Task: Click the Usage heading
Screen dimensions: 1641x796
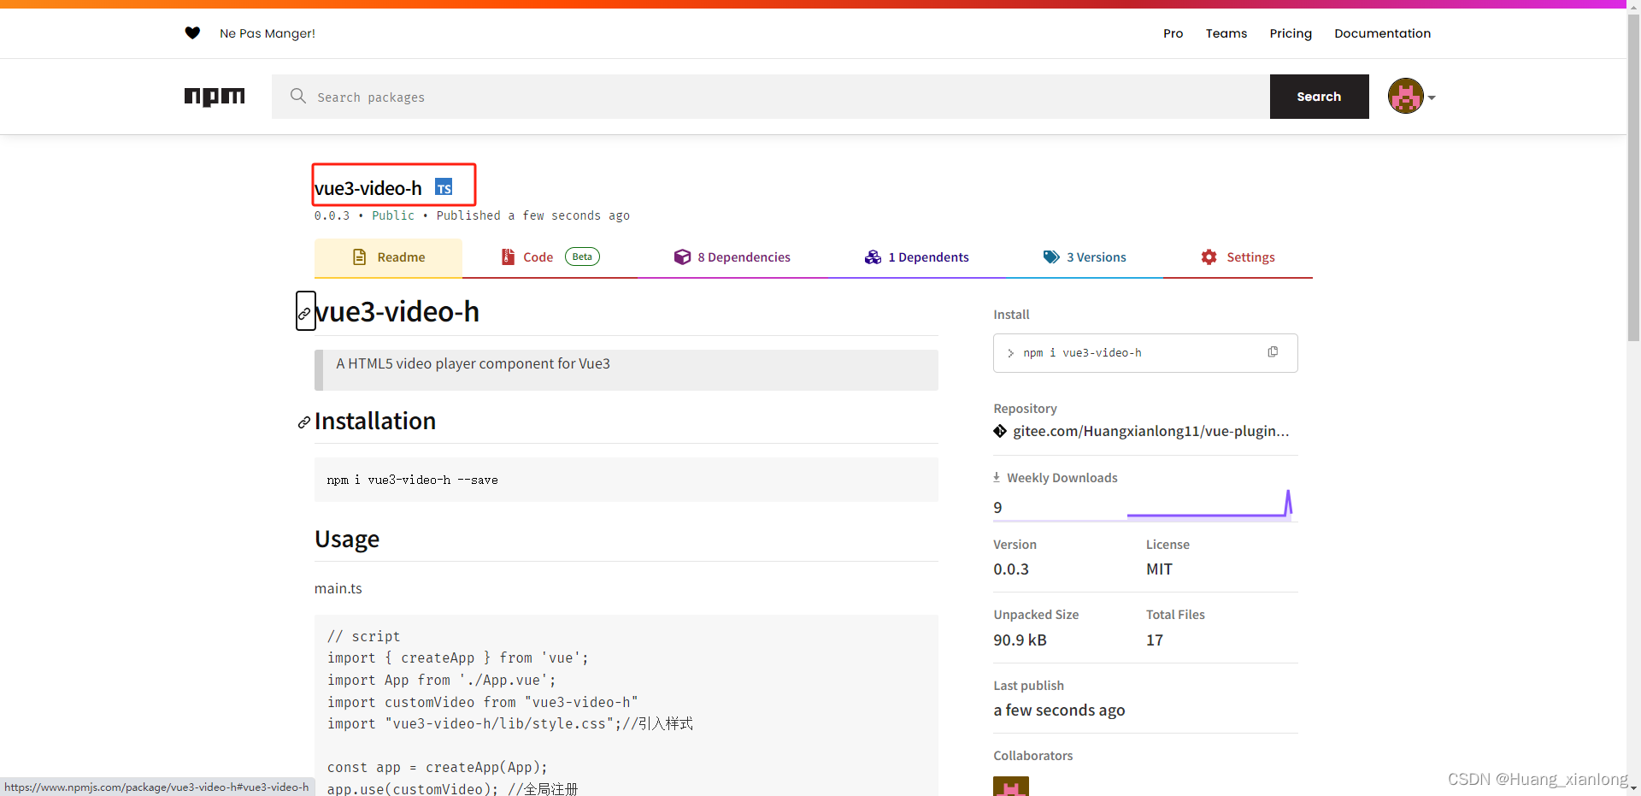Action: coord(347,540)
